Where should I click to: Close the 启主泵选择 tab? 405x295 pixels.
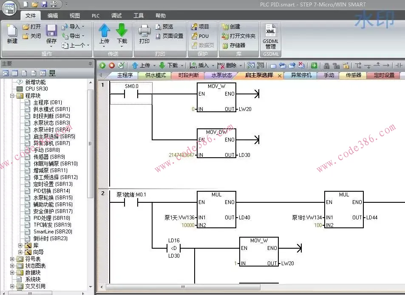(x=279, y=76)
